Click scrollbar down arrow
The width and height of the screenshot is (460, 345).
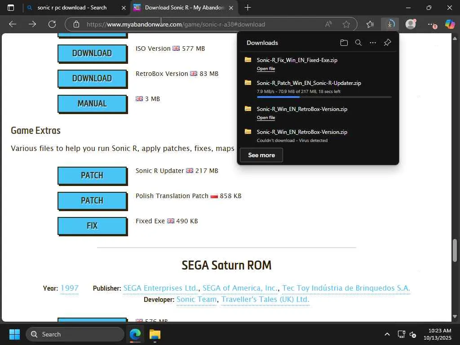click(455, 317)
